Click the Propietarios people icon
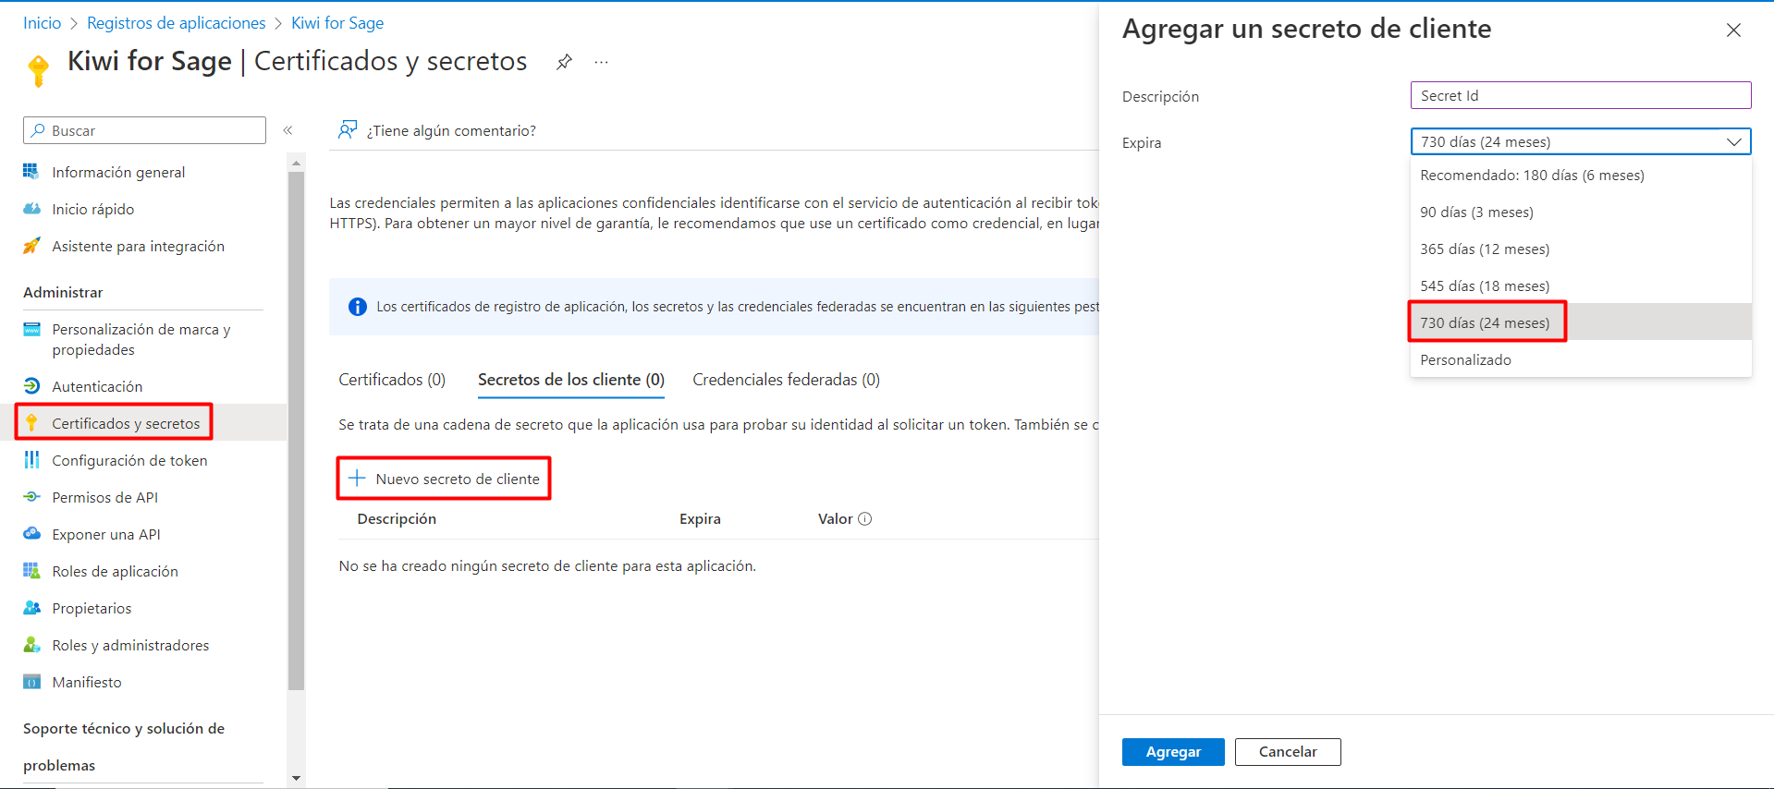Screen dimensions: 1774x789 click(31, 608)
